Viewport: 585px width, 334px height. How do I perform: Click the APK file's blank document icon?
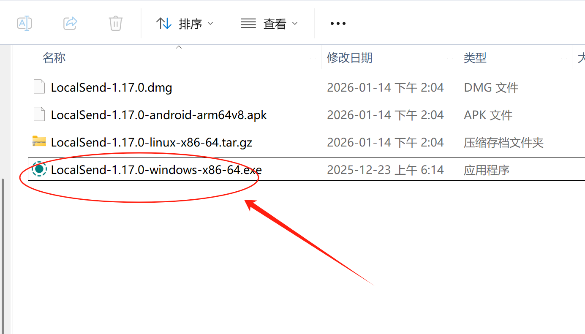tap(39, 114)
